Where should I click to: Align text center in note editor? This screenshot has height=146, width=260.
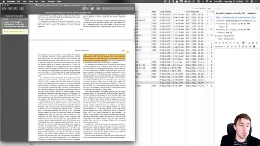tap(232, 47)
